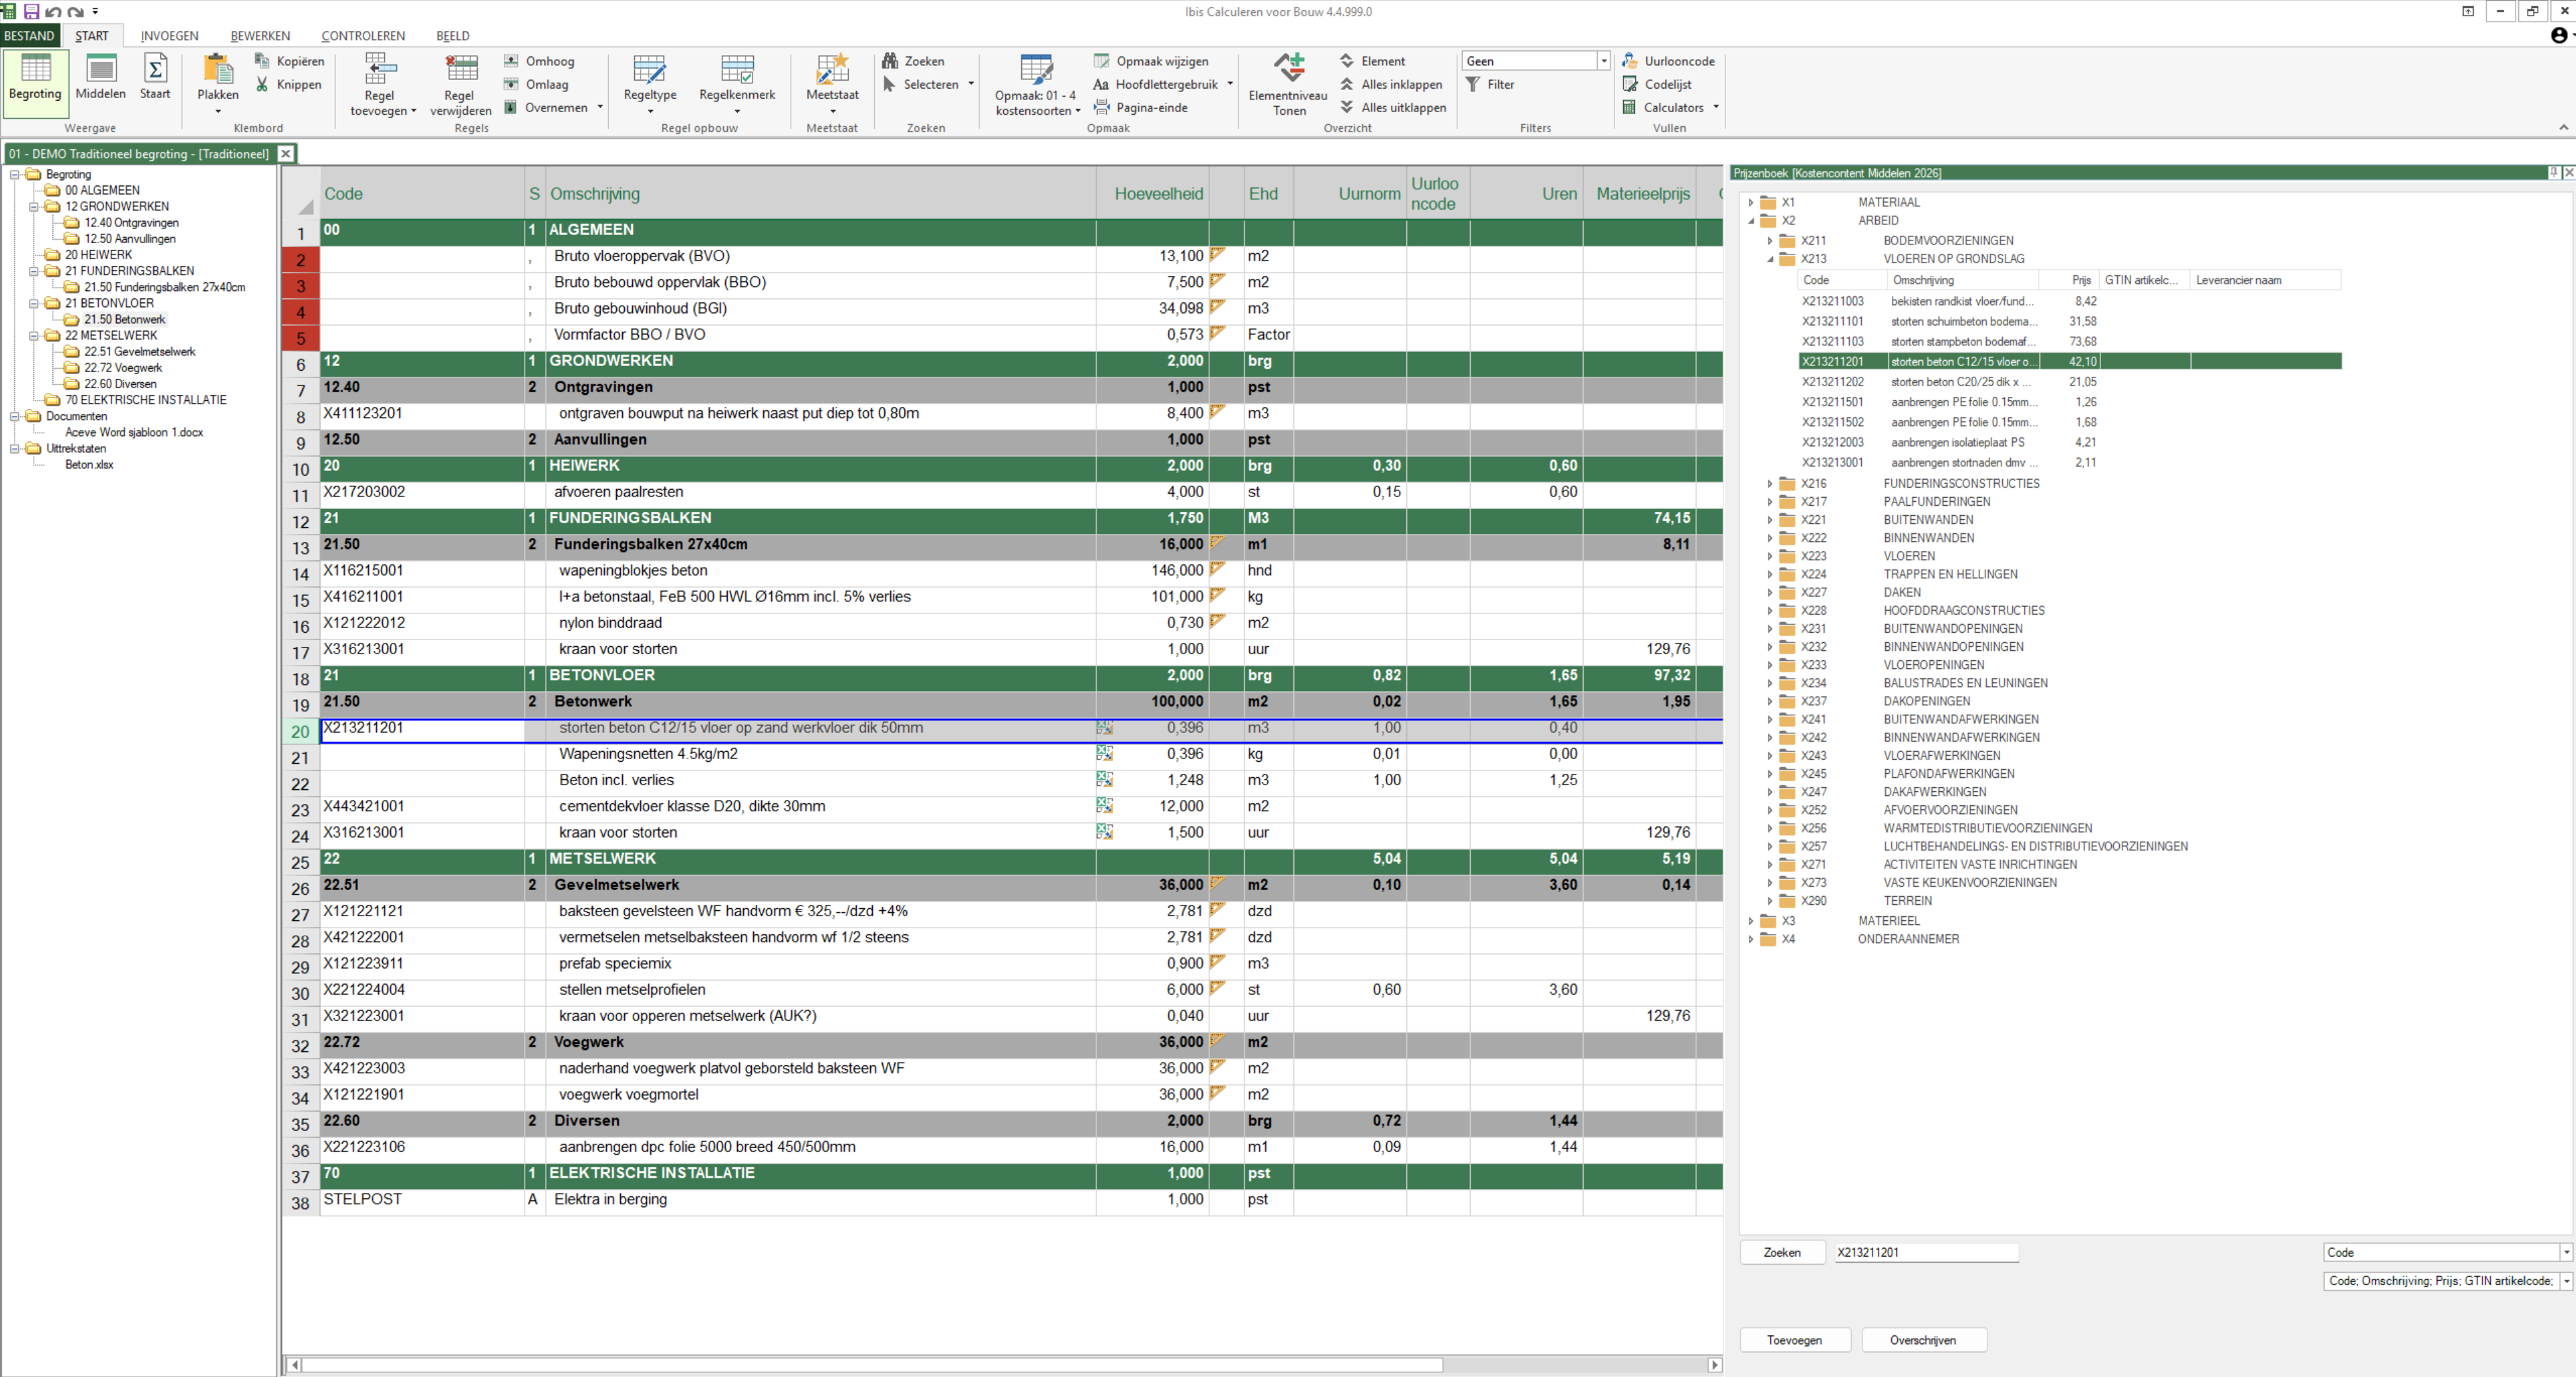Click the Omlaag icon
Viewport: 2576px width, 1377px height.
pos(511,84)
